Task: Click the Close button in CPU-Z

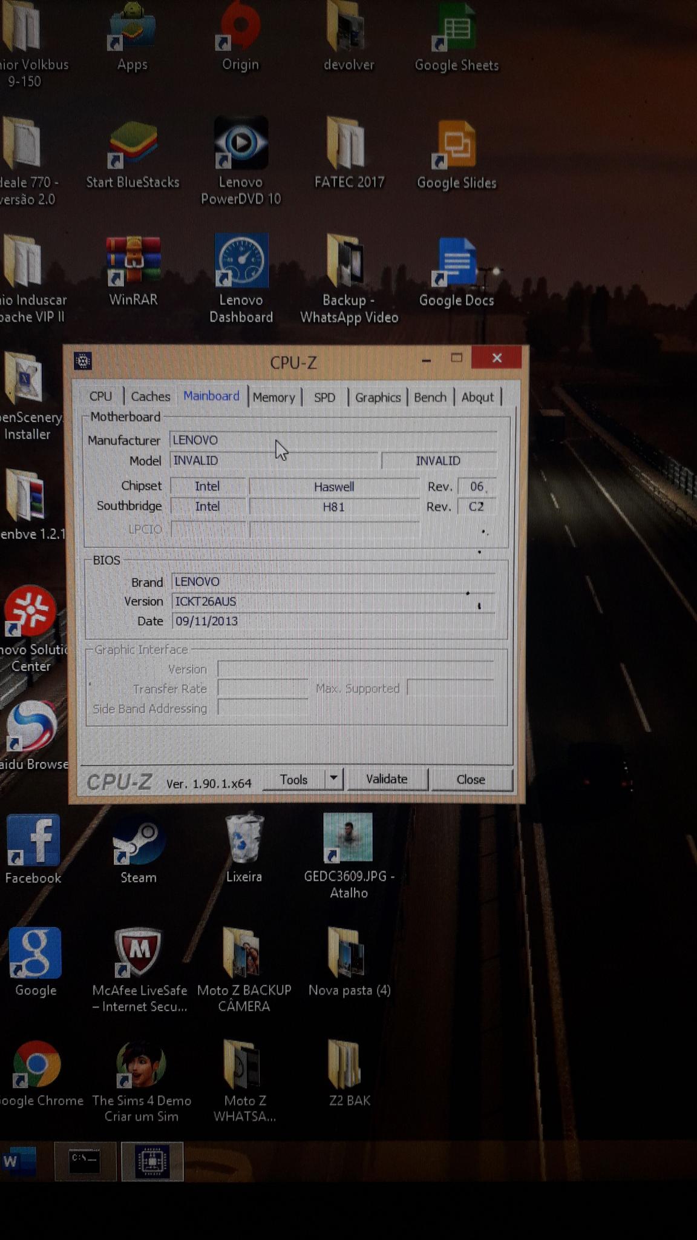Action: tap(471, 780)
